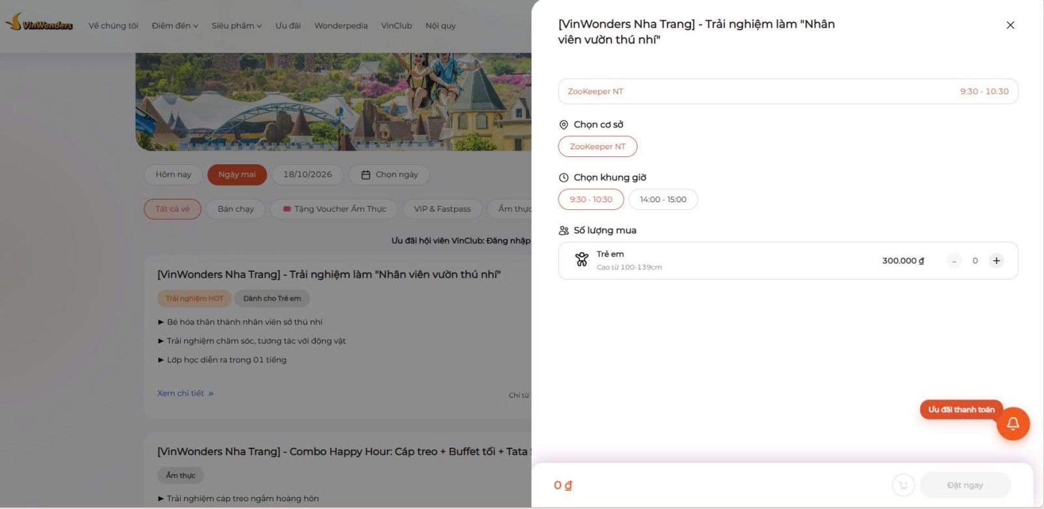The image size is (1044, 509).
Task: Select the 14:00 - 15:00 time slot
Action: coord(663,199)
